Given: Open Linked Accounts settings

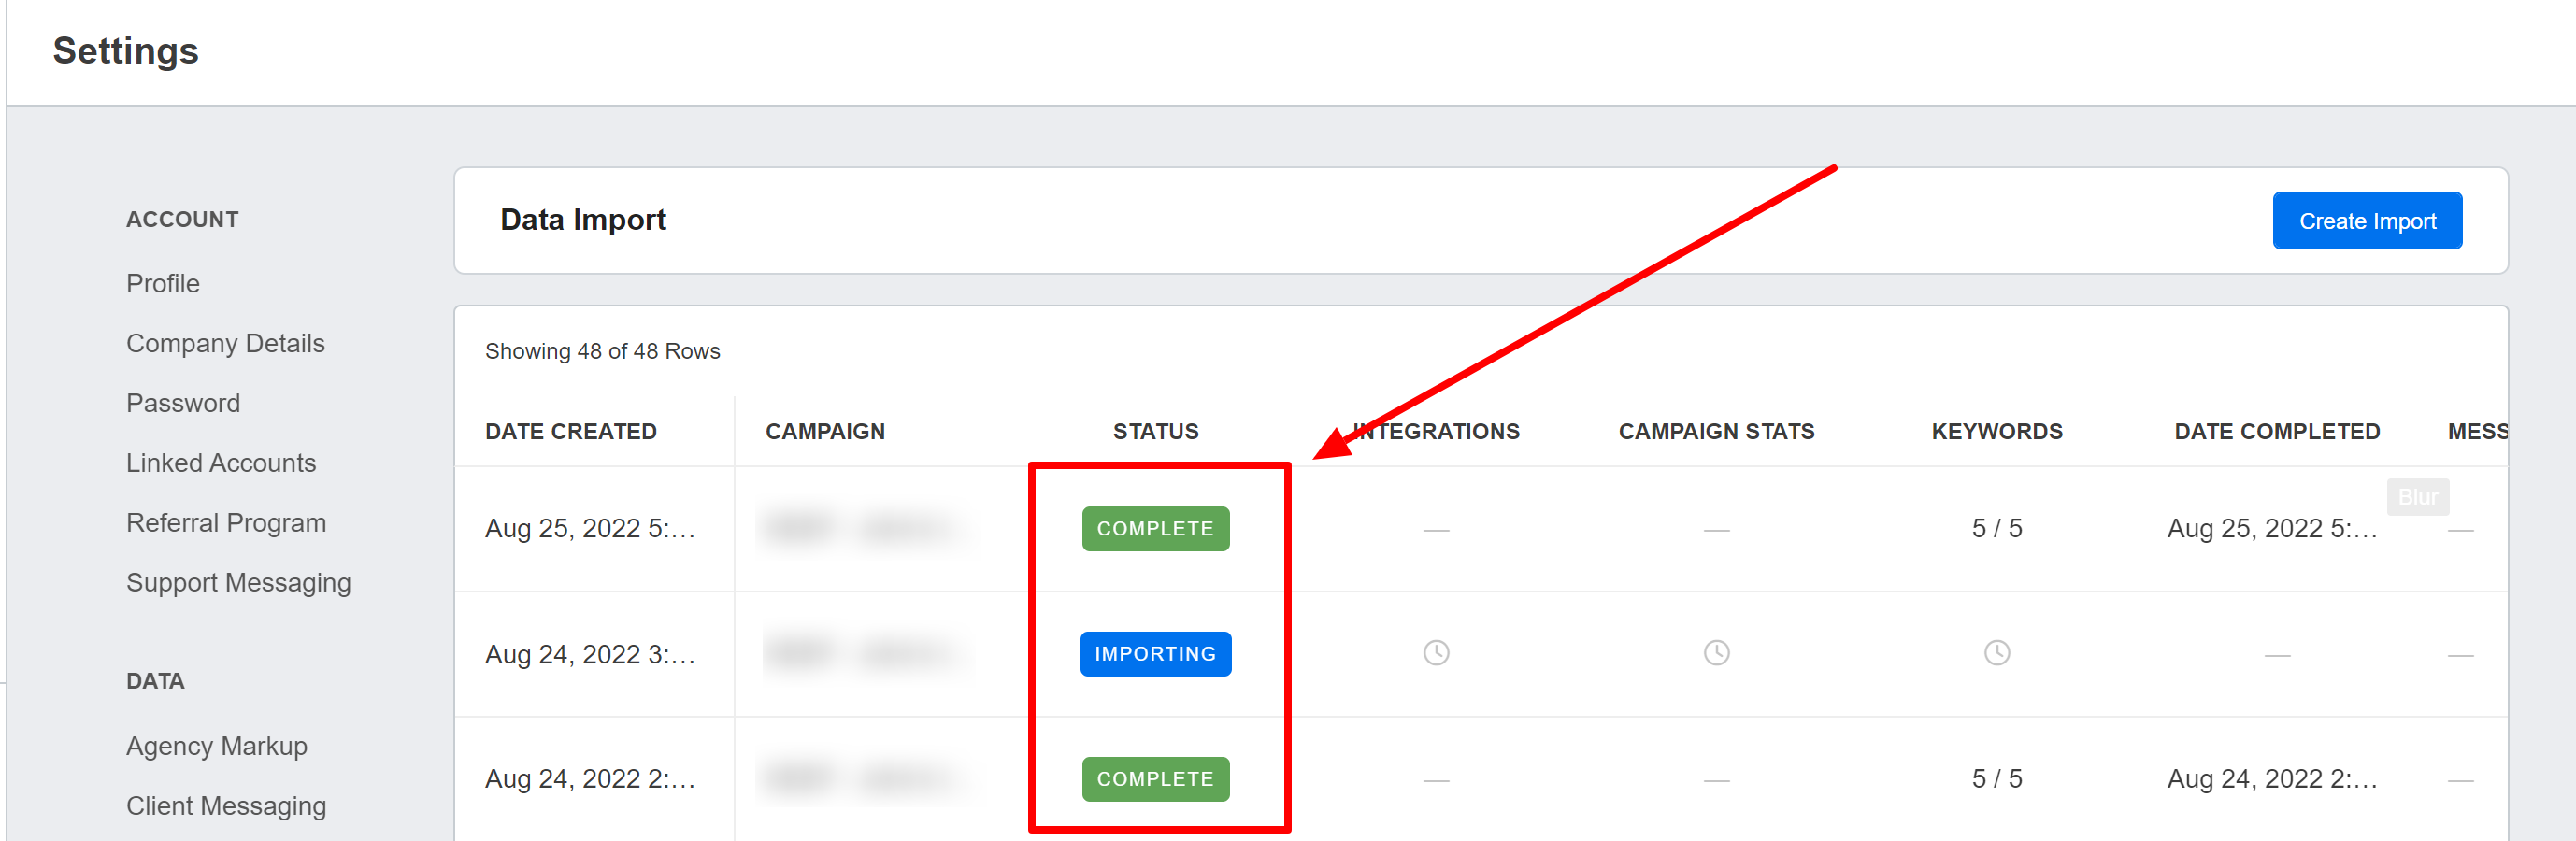Looking at the screenshot, I should 221,463.
